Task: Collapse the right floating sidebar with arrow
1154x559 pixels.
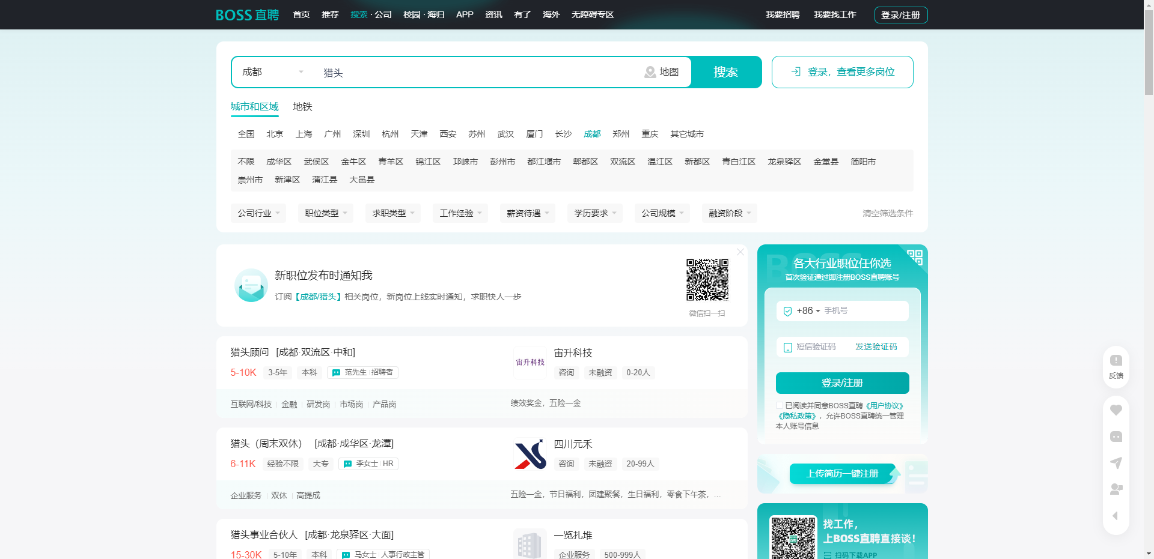Action: [1116, 516]
